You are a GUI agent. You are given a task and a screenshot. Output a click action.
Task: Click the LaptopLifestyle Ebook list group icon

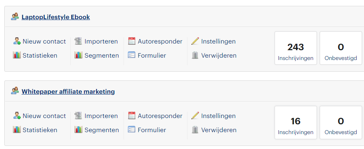click(x=15, y=17)
